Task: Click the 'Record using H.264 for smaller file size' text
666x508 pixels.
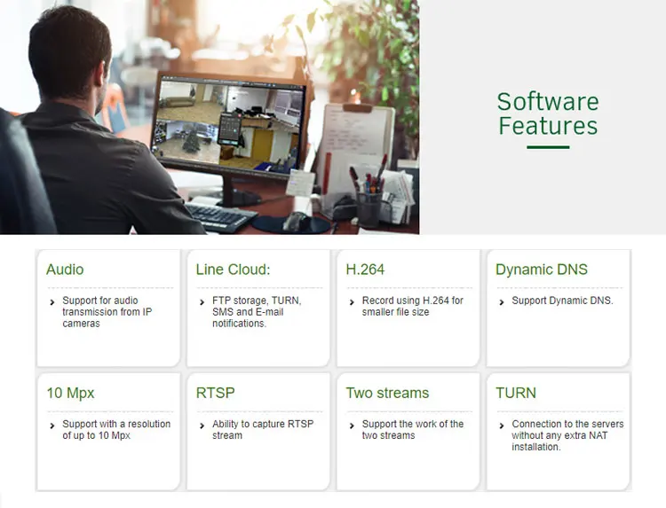Action: point(412,306)
